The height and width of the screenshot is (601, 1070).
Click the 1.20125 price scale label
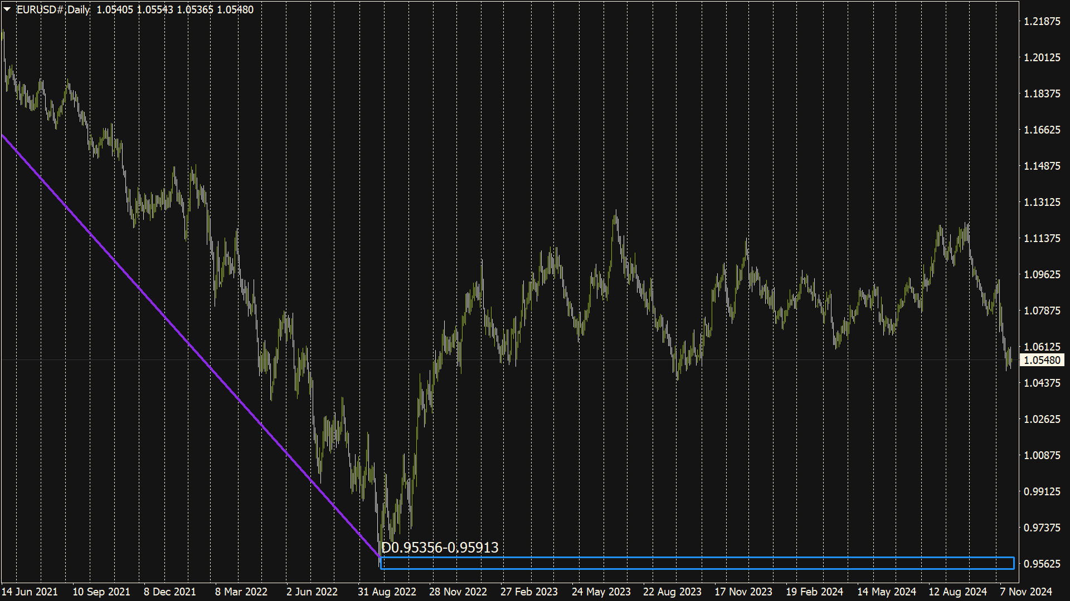click(x=1042, y=57)
